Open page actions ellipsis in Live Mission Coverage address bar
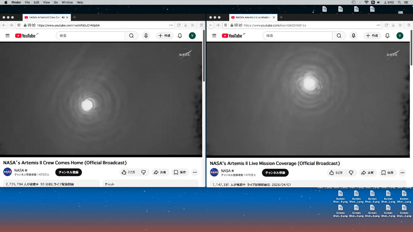This screenshot has width=413, height=232. point(379,25)
